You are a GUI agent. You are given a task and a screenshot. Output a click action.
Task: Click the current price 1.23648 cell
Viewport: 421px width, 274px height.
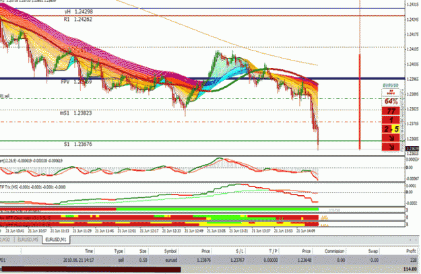[x=304, y=260]
